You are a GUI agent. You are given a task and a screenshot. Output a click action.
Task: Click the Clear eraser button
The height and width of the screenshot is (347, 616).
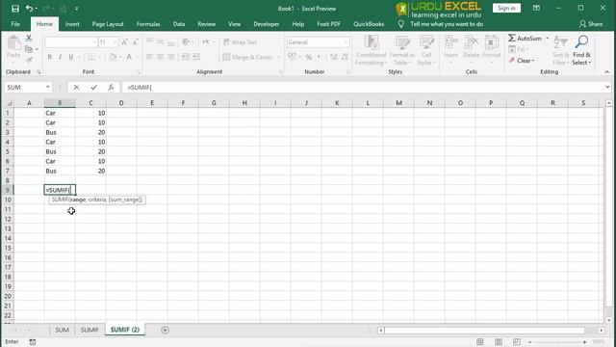522,61
